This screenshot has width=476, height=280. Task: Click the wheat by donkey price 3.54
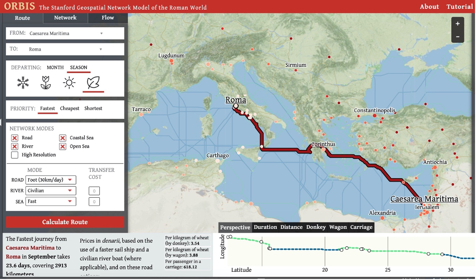(x=195, y=243)
